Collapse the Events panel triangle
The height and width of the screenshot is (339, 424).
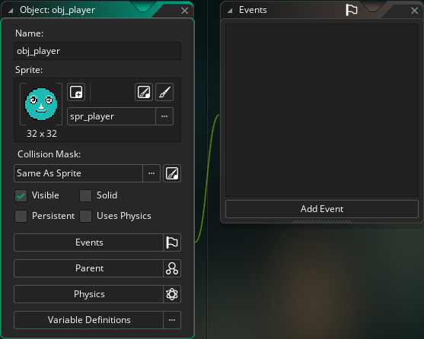(x=230, y=11)
